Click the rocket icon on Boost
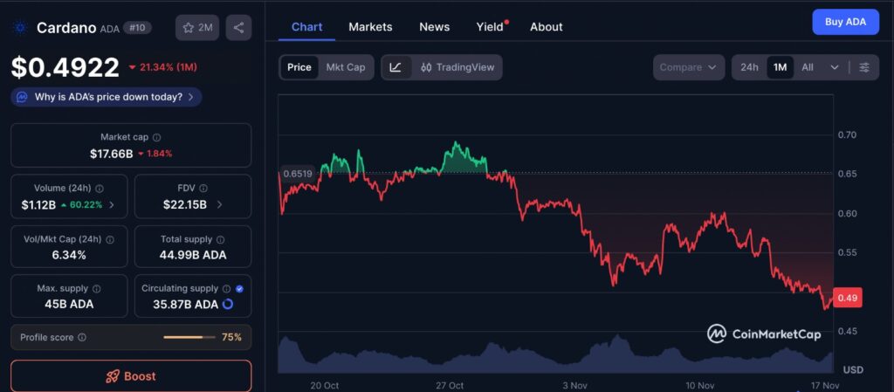The image size is (894, 392). tap(113, 376)
